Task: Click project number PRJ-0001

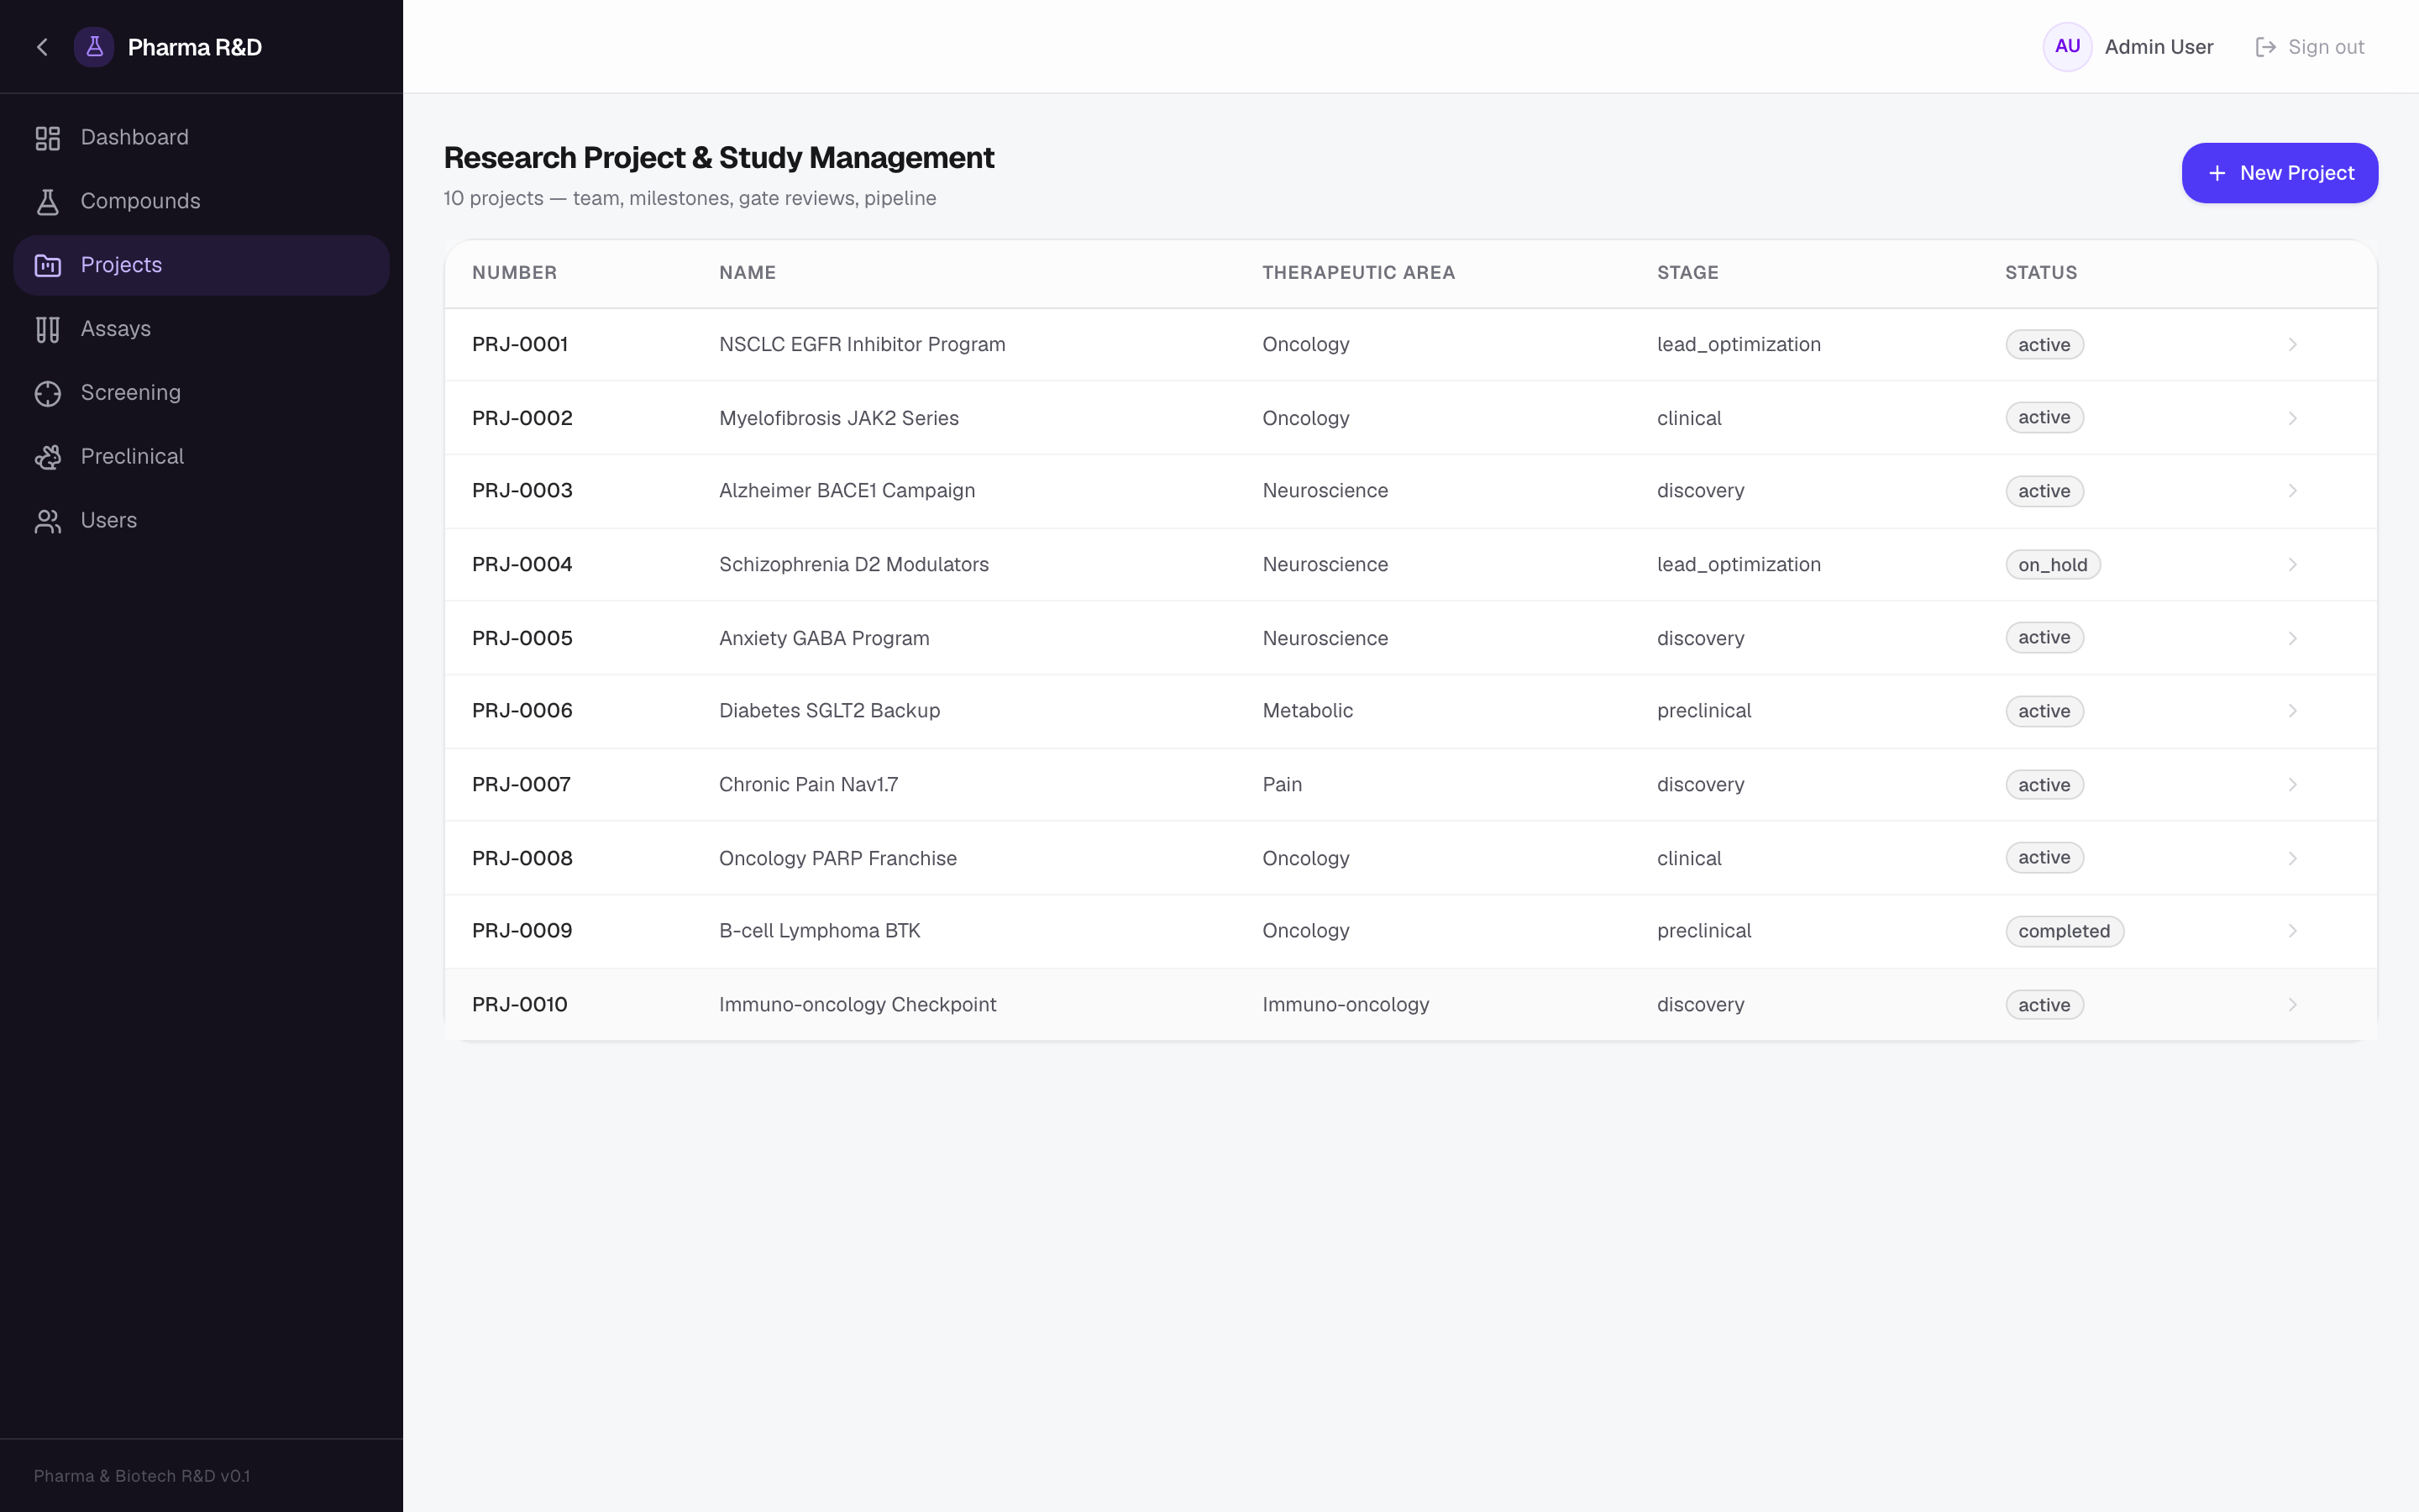Action: pyautogui.click(x=520, y=345)
